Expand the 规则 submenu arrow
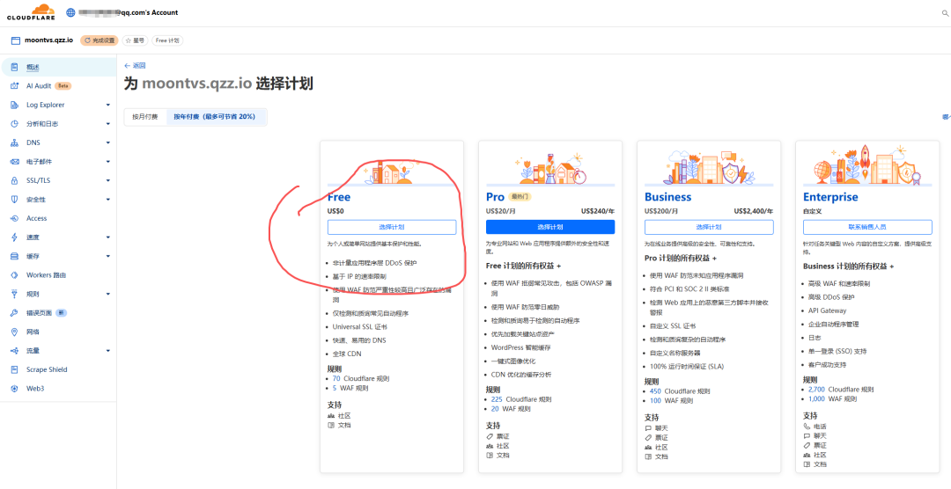The image size is (951, 489). click(x=108, y=294)
